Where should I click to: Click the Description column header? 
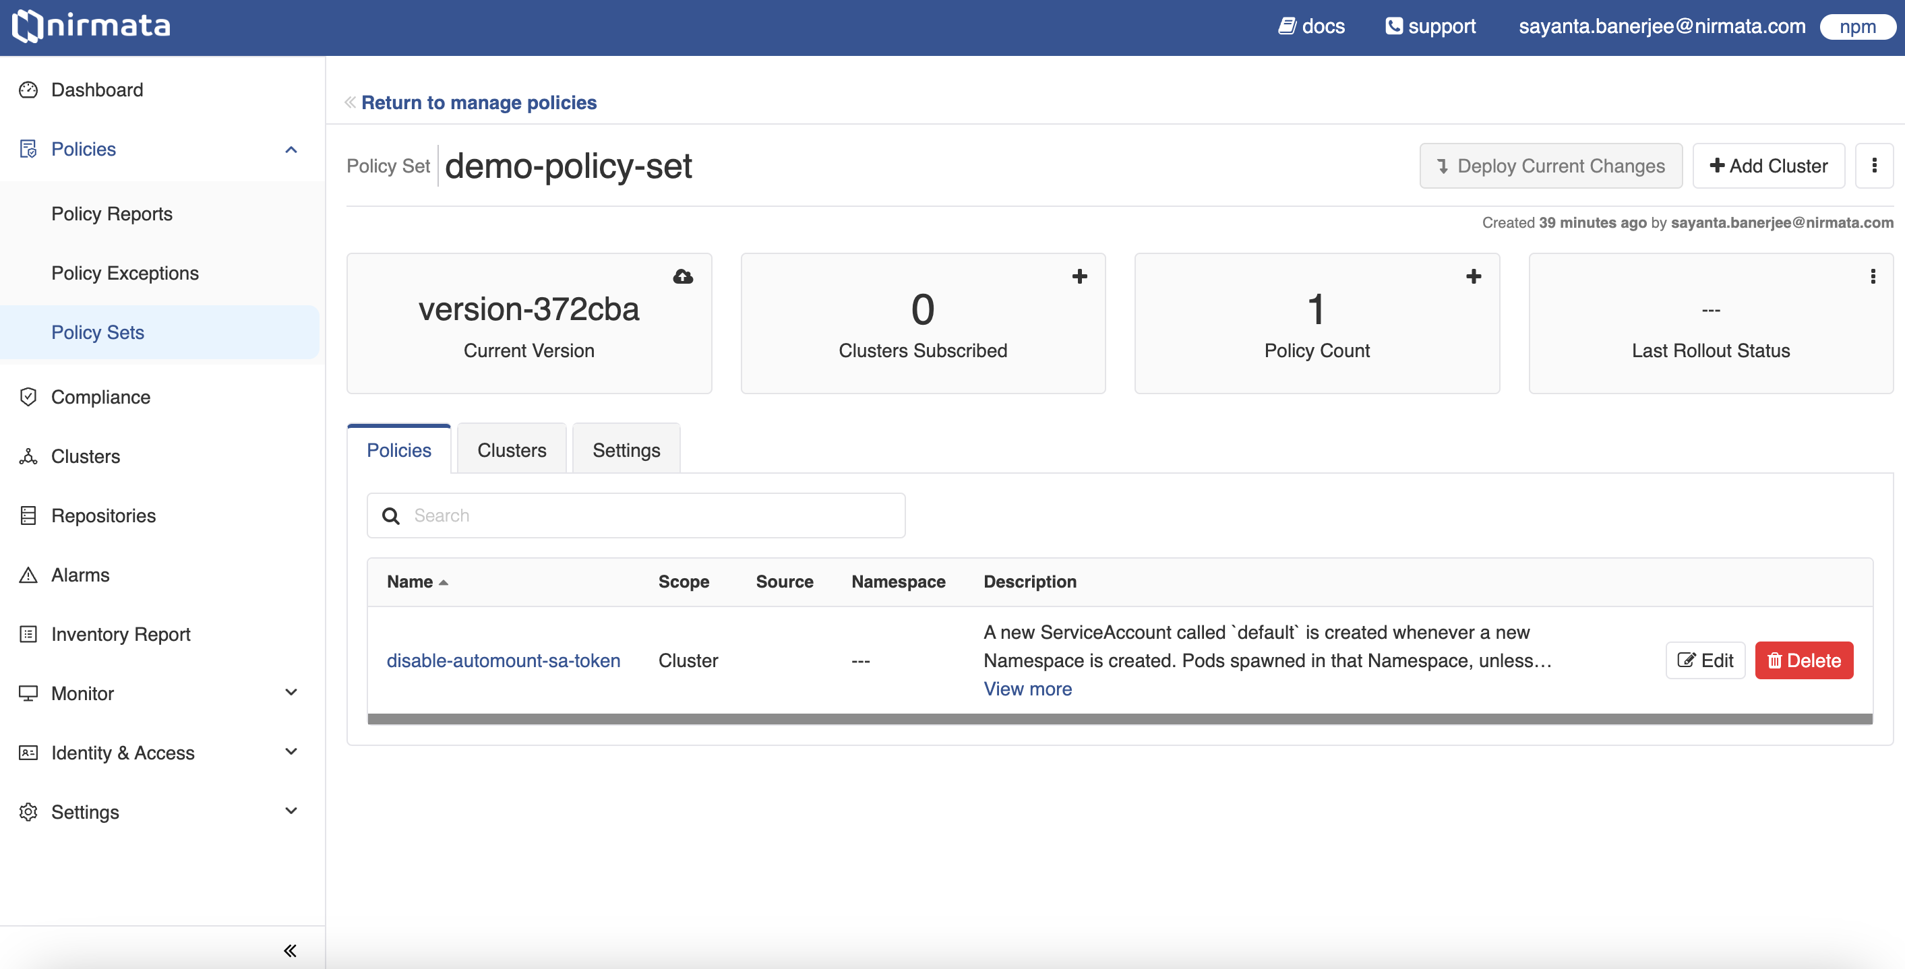click(x=1029, y=582)
